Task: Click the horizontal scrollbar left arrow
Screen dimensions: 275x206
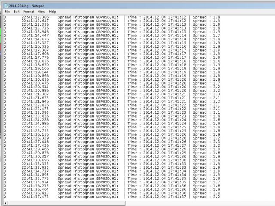Action: tap(5, 203)
